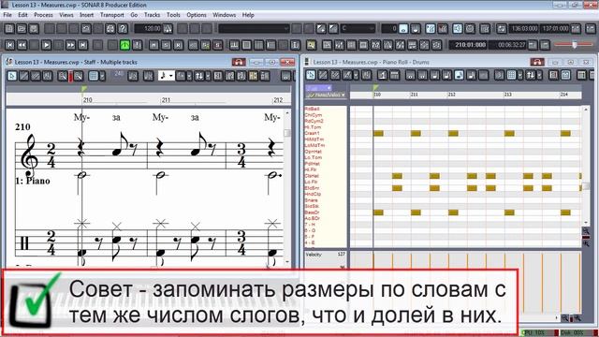Open the File menu
599x337 pixels.
click(x=7, y=15)
